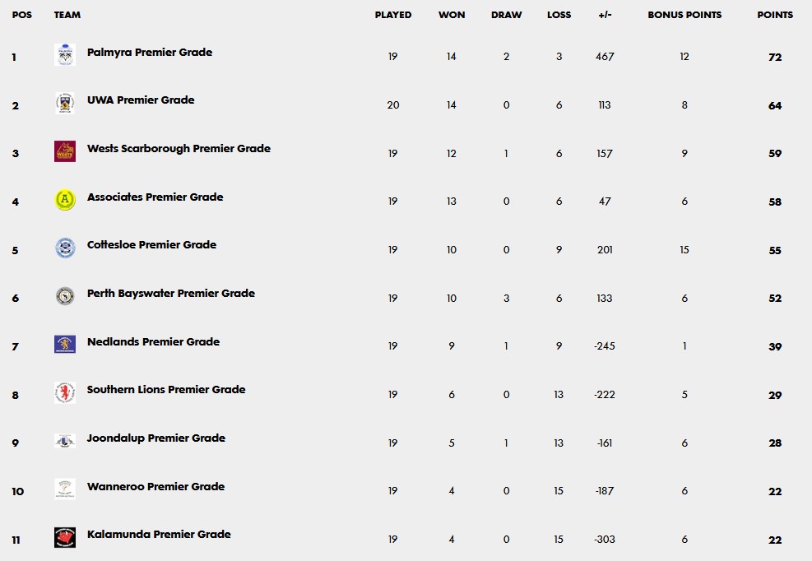The height and width of the screenshot is (561, 812).
Task: Open UWA Premier Grade team page
Action: tap(141, 100)
